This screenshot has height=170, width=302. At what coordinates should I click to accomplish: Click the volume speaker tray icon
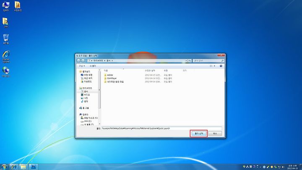coord(283,167)
